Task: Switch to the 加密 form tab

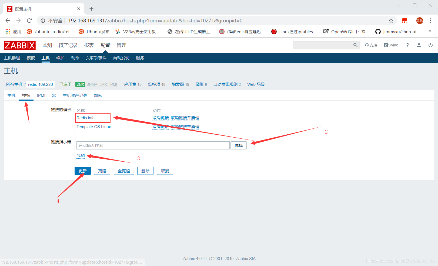Action: [98, 96]
